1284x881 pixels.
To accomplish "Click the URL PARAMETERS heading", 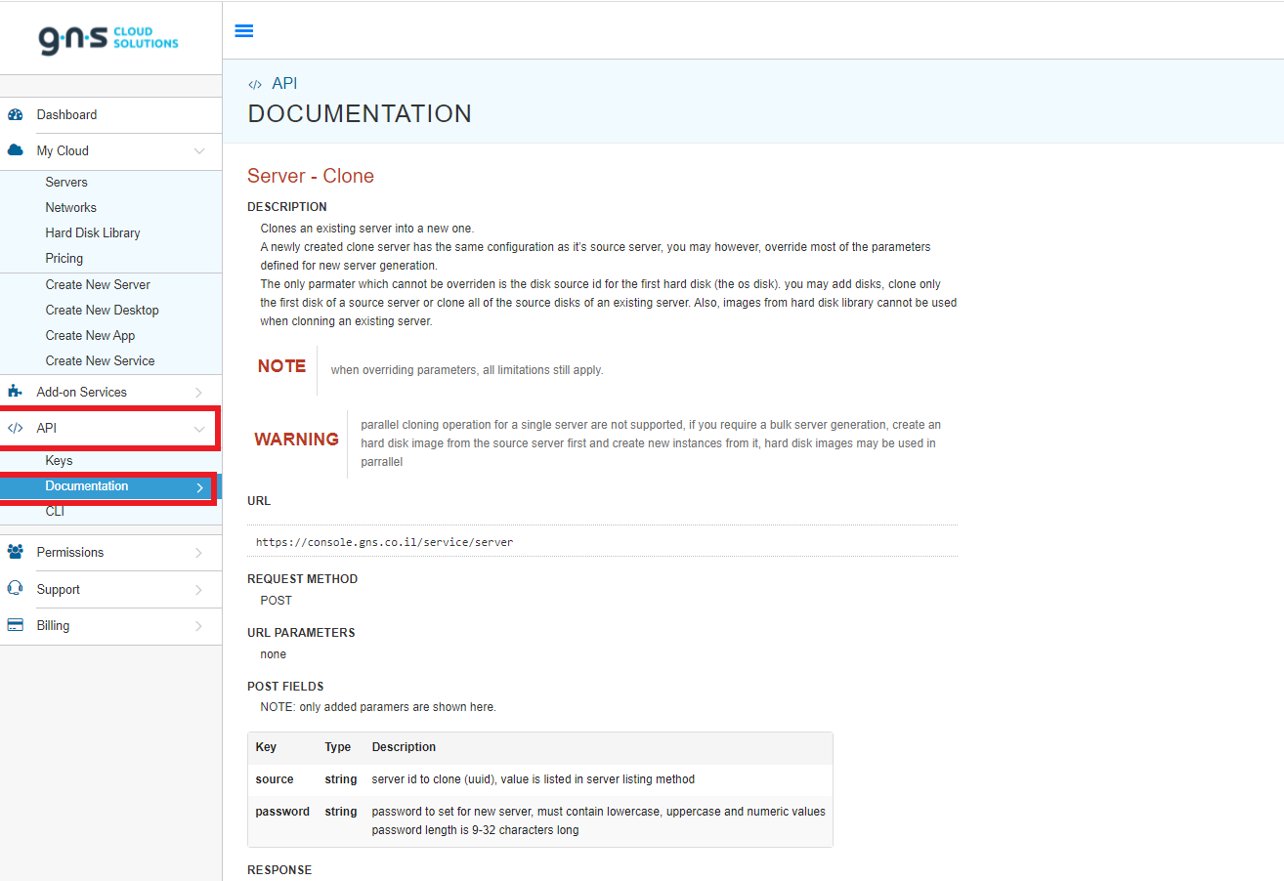I will (301, 632).
